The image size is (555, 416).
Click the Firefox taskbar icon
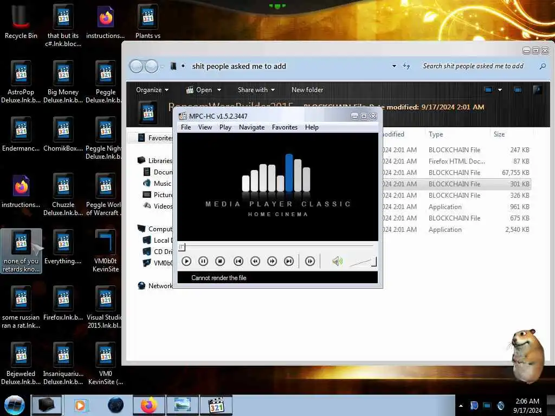pyautogui.click(x=149, y=405)
